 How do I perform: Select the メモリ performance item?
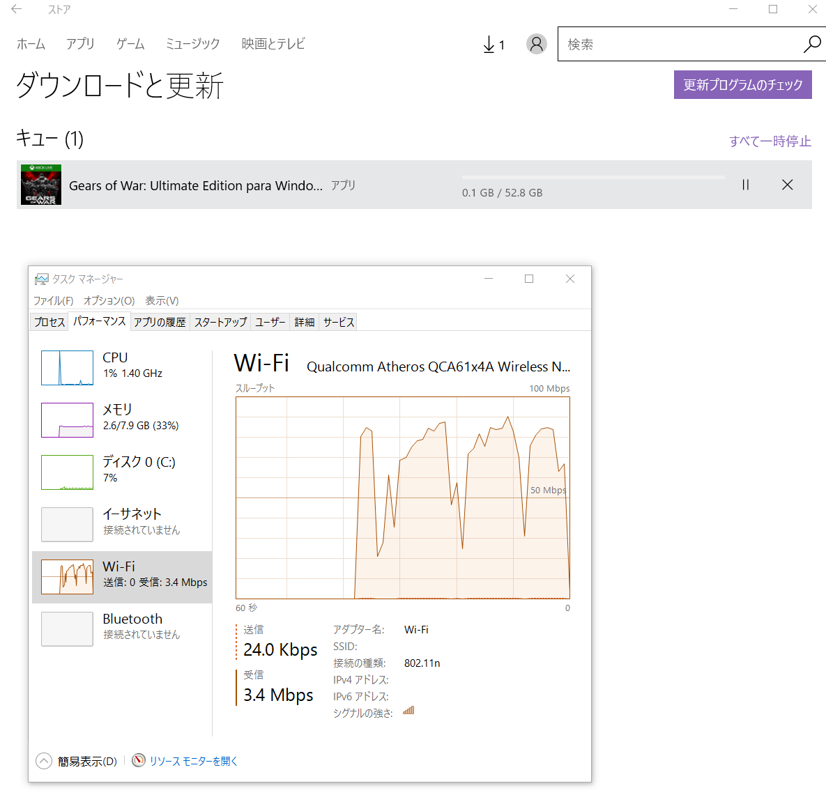point(122,419)
